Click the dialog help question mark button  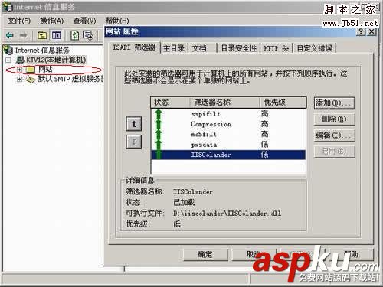(361, 31)
